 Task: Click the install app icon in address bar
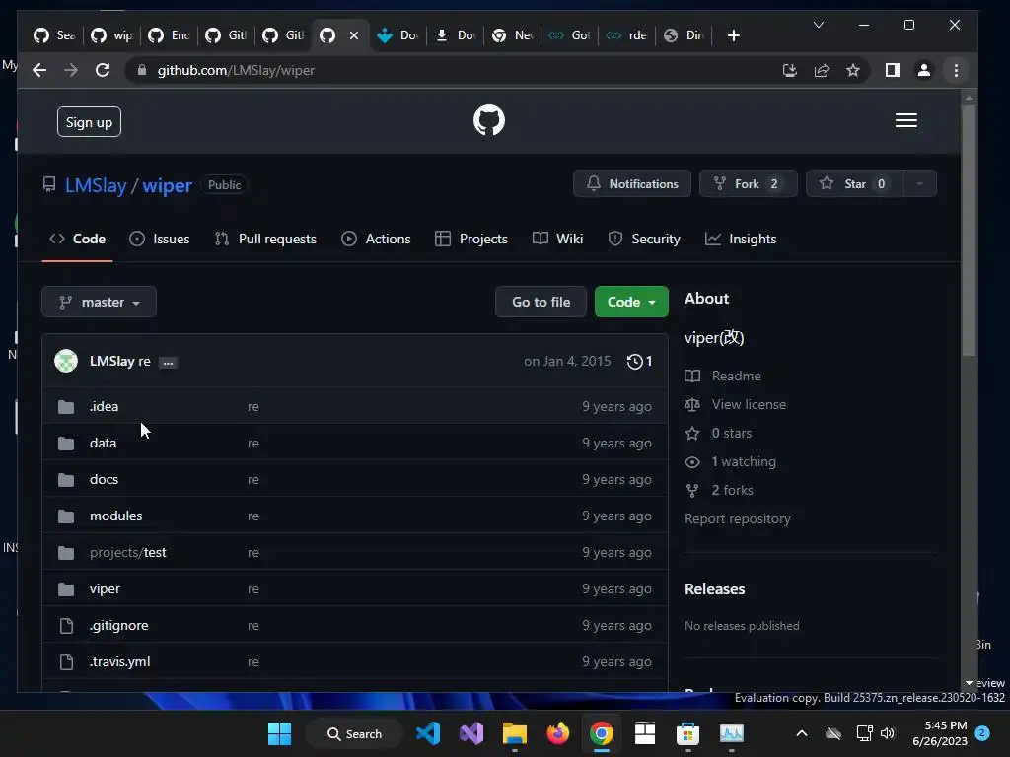coord(790,70)
